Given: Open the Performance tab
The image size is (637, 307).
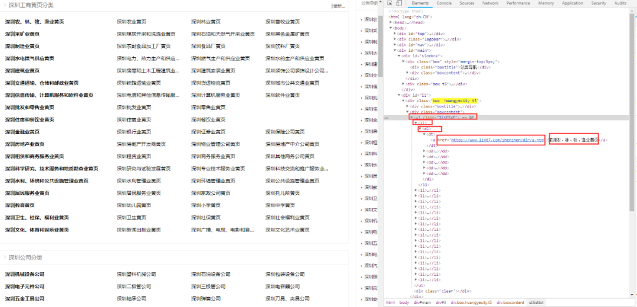Looking at the screenshot, I should click(x=518, y=4).
